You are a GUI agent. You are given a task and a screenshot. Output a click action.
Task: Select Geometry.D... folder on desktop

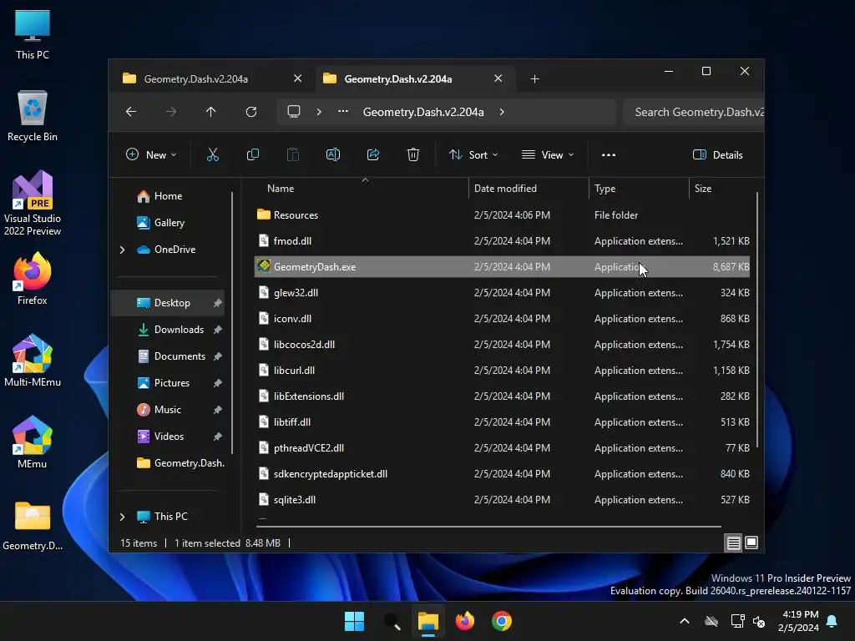point(33,526)
